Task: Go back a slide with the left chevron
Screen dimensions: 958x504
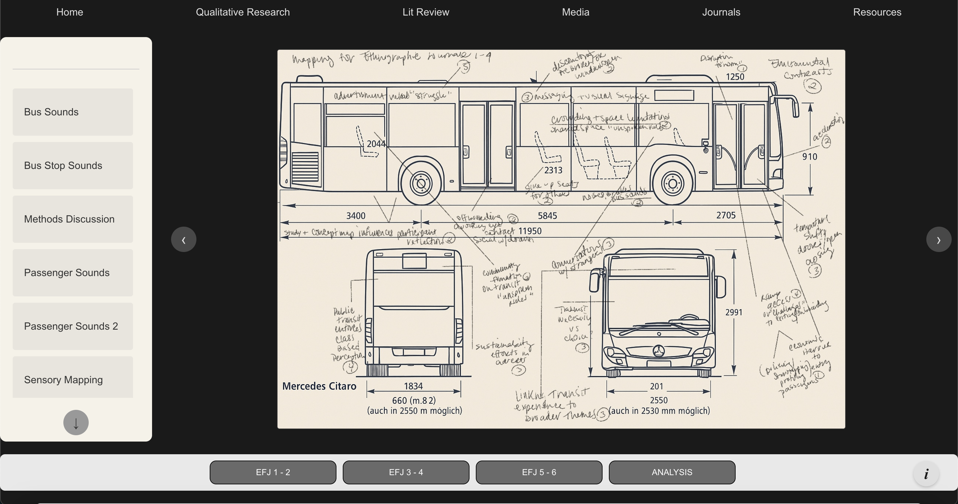Action: [183, 239]
